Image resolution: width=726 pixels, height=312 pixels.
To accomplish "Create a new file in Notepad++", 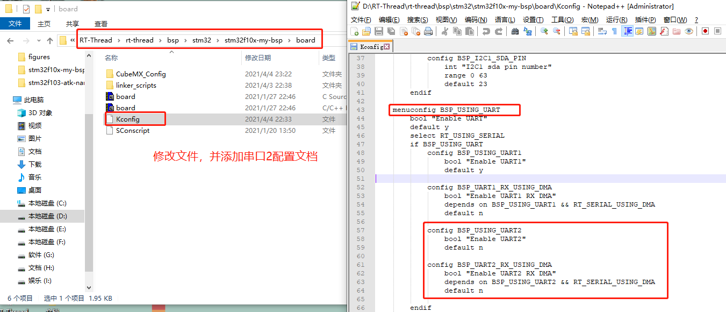I will [355, 32].
